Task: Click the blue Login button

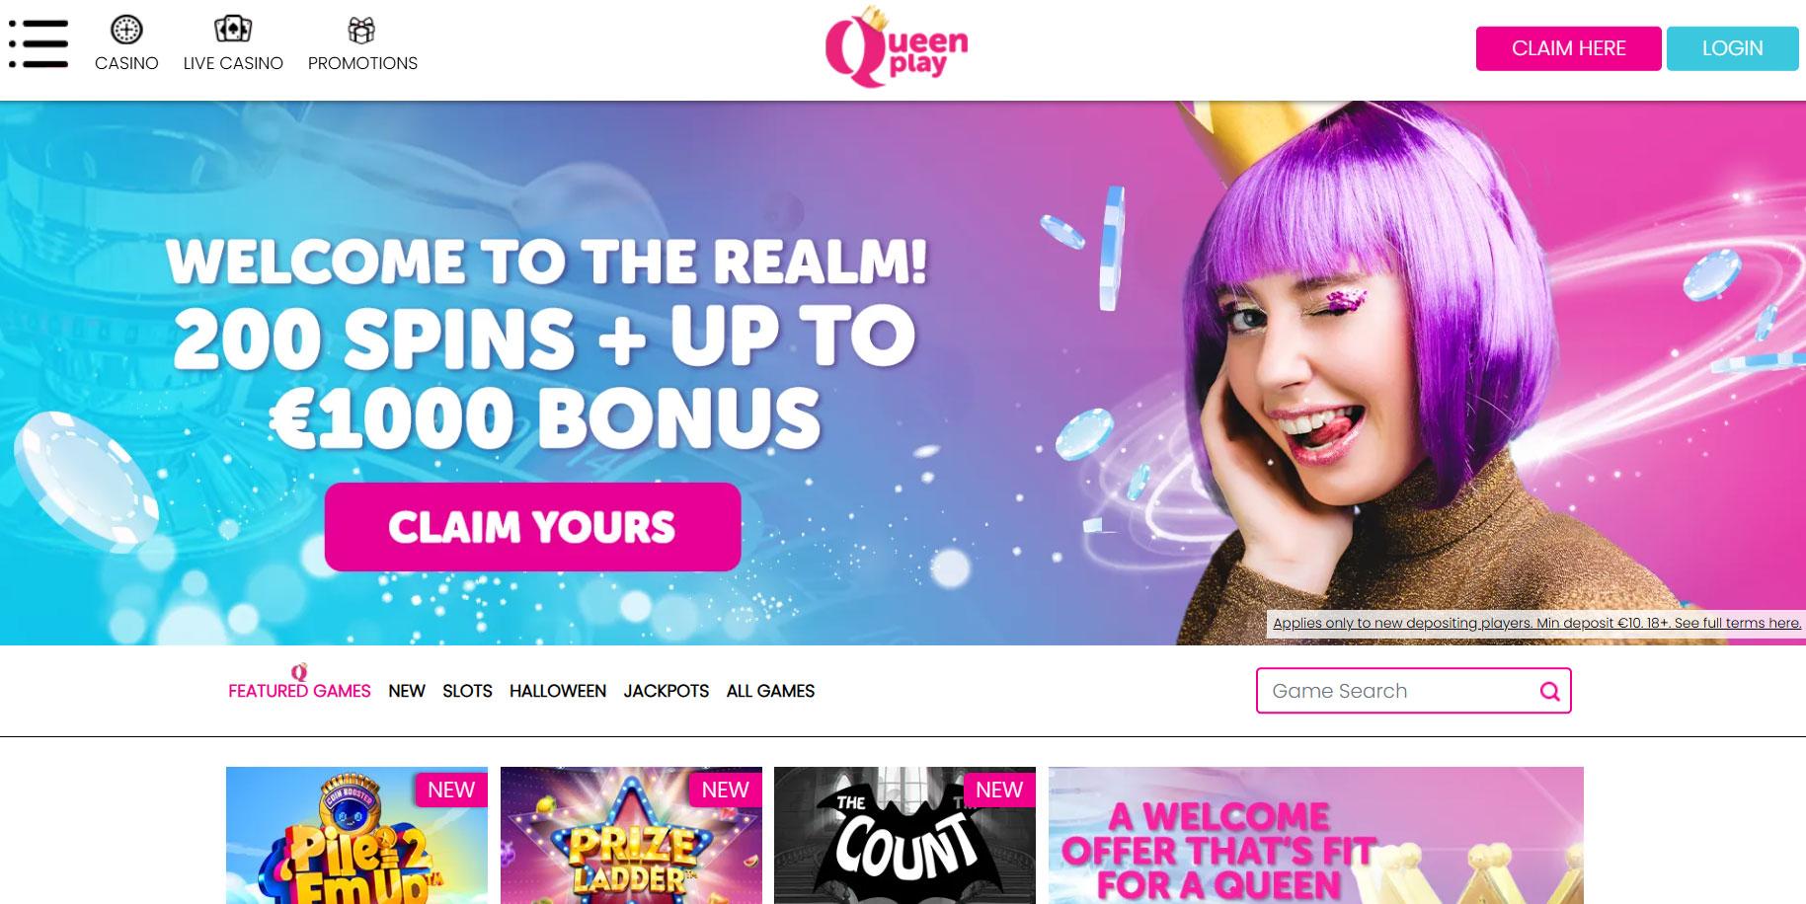Action: tap(1732, 48)
